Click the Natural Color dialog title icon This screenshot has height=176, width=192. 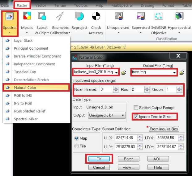75,57
